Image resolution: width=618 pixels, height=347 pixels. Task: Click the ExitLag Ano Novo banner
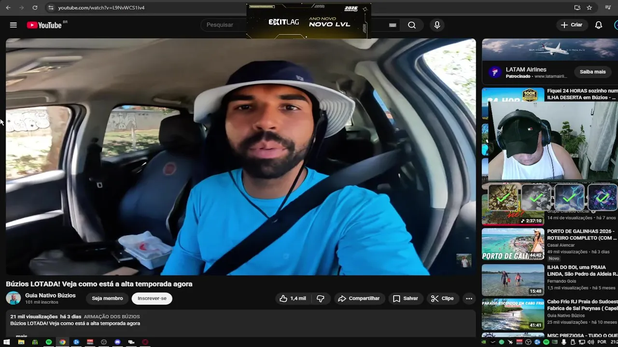pos(308,21)
